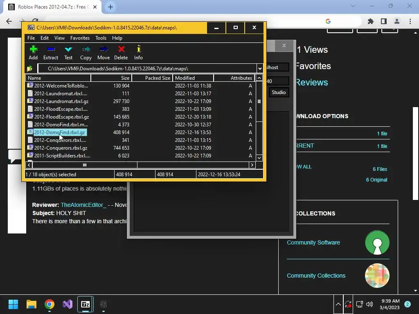This screenshot has height=314, width=419.
Task: Open the Help menu
Action: pyautogui.click(x=117, y=38)
